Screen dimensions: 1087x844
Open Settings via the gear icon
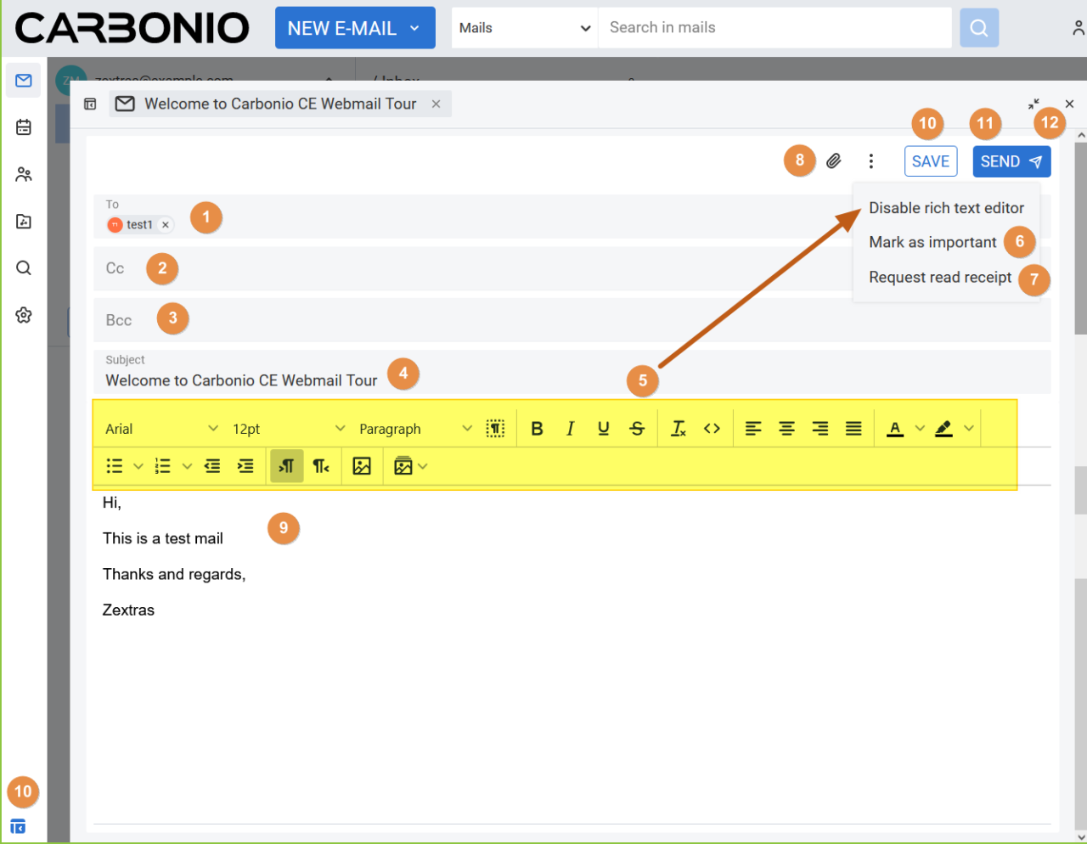point(23,314)
